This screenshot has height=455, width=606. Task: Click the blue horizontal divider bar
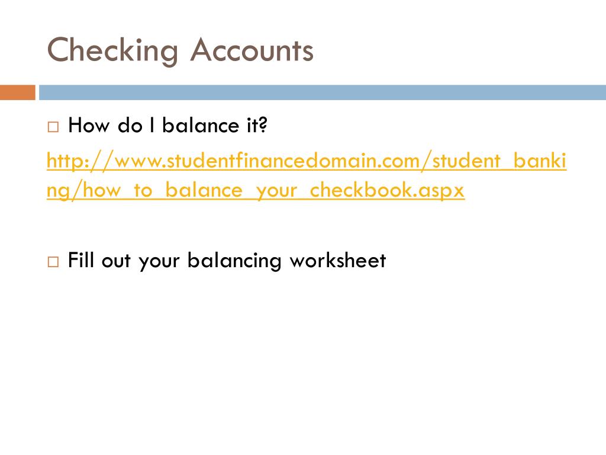tap(323, 92)
